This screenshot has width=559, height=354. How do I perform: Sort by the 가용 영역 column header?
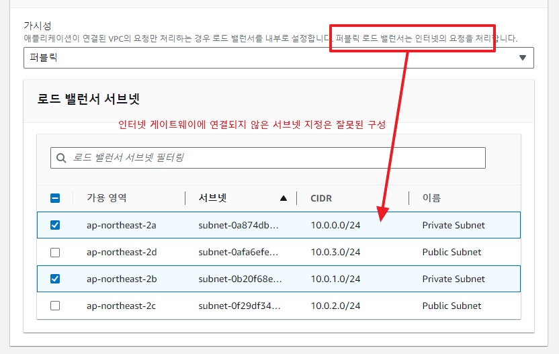(x=106, y=198)
